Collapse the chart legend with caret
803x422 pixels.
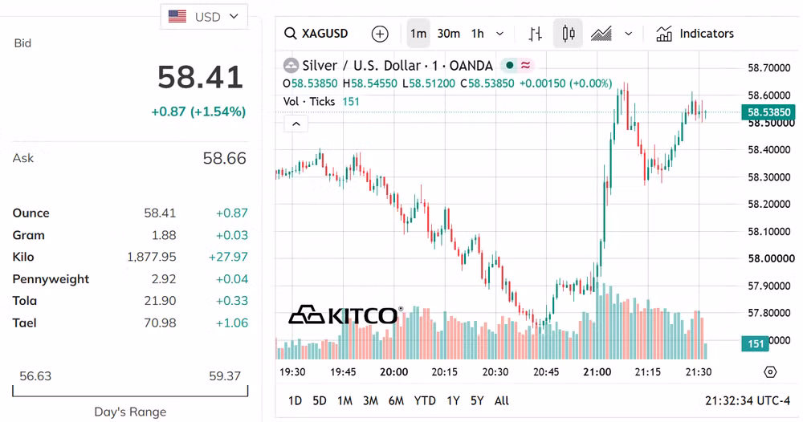point(296,124)
